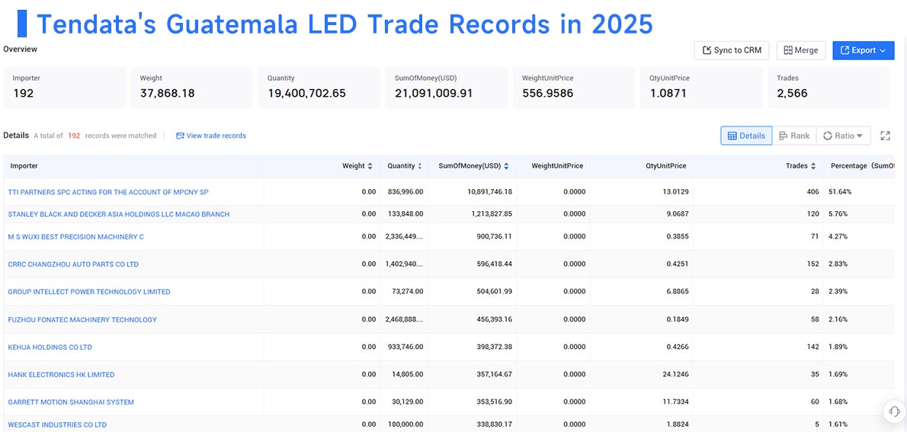907x432 pixels.
Task: Click red 192 matched records count
Action: (x=74, y=136)
